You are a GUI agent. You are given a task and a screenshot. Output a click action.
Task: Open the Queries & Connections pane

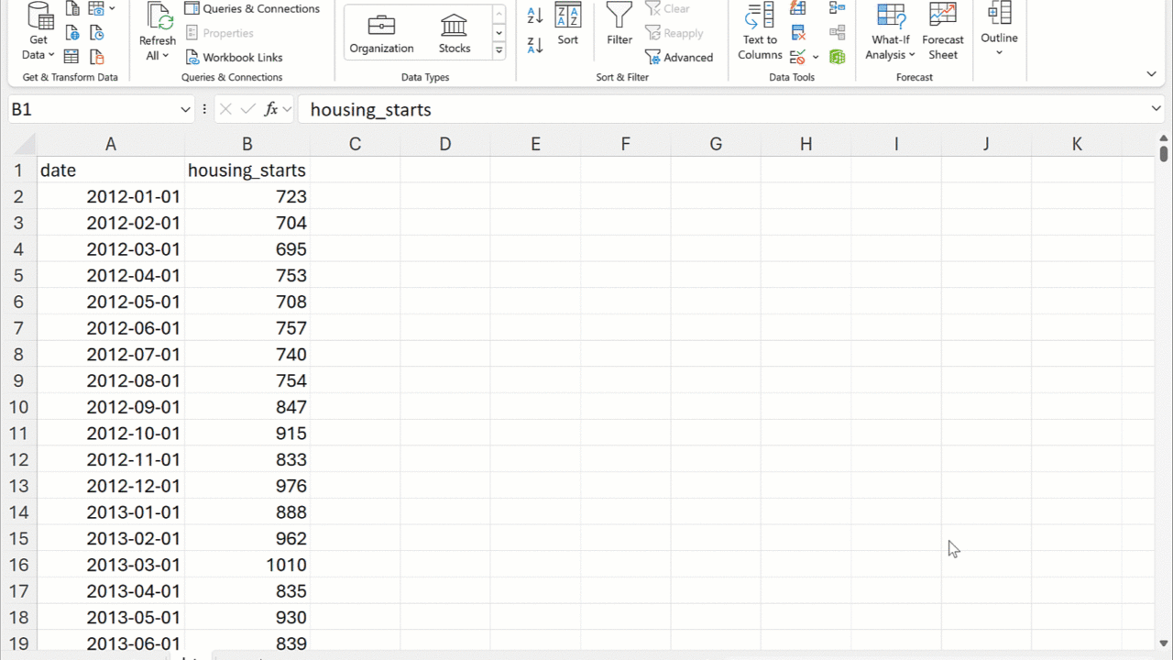point(252,9)
